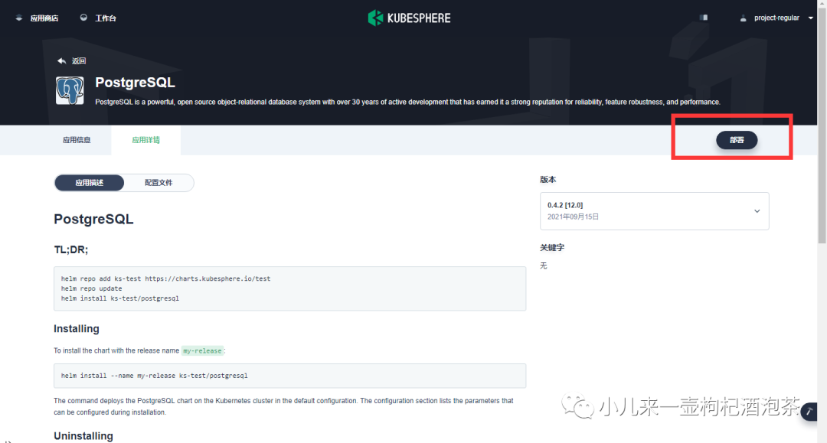Screen dimensions: 827x443
Task: Click the PostgreSQL elephant app icon
Action: [x=70, y=90]
